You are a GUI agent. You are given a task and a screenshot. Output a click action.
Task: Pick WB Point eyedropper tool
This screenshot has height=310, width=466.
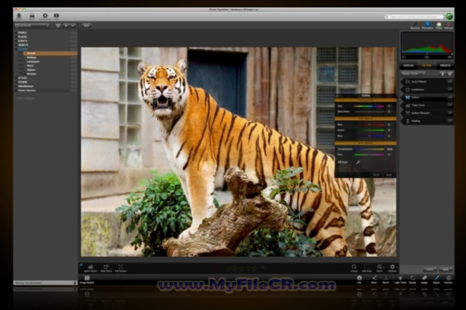tap(358, 162)
